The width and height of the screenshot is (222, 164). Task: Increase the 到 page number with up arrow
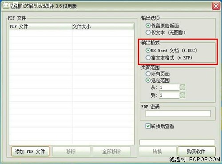click(182, 93)
